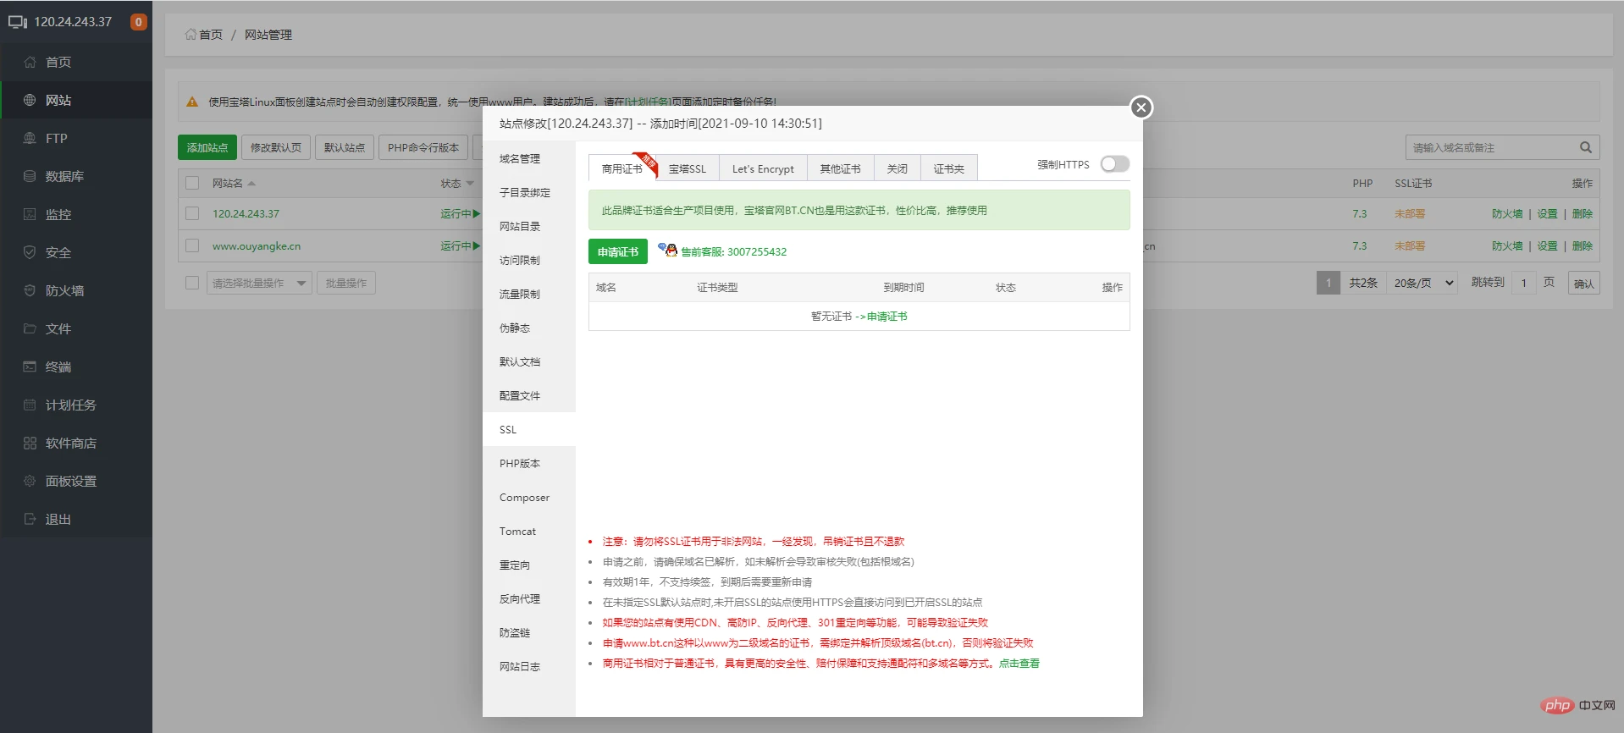This screenshot has width=1624, height=733.
Task: Click breadcrumb home icon 首页
Action: tap(191, 35)
